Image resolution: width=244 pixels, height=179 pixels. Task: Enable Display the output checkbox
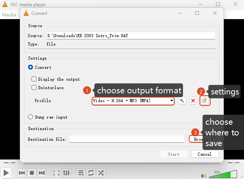34,79
